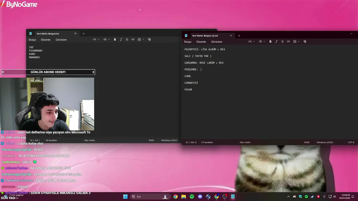Open the clock showing 23:09:50

coord(344,197)
